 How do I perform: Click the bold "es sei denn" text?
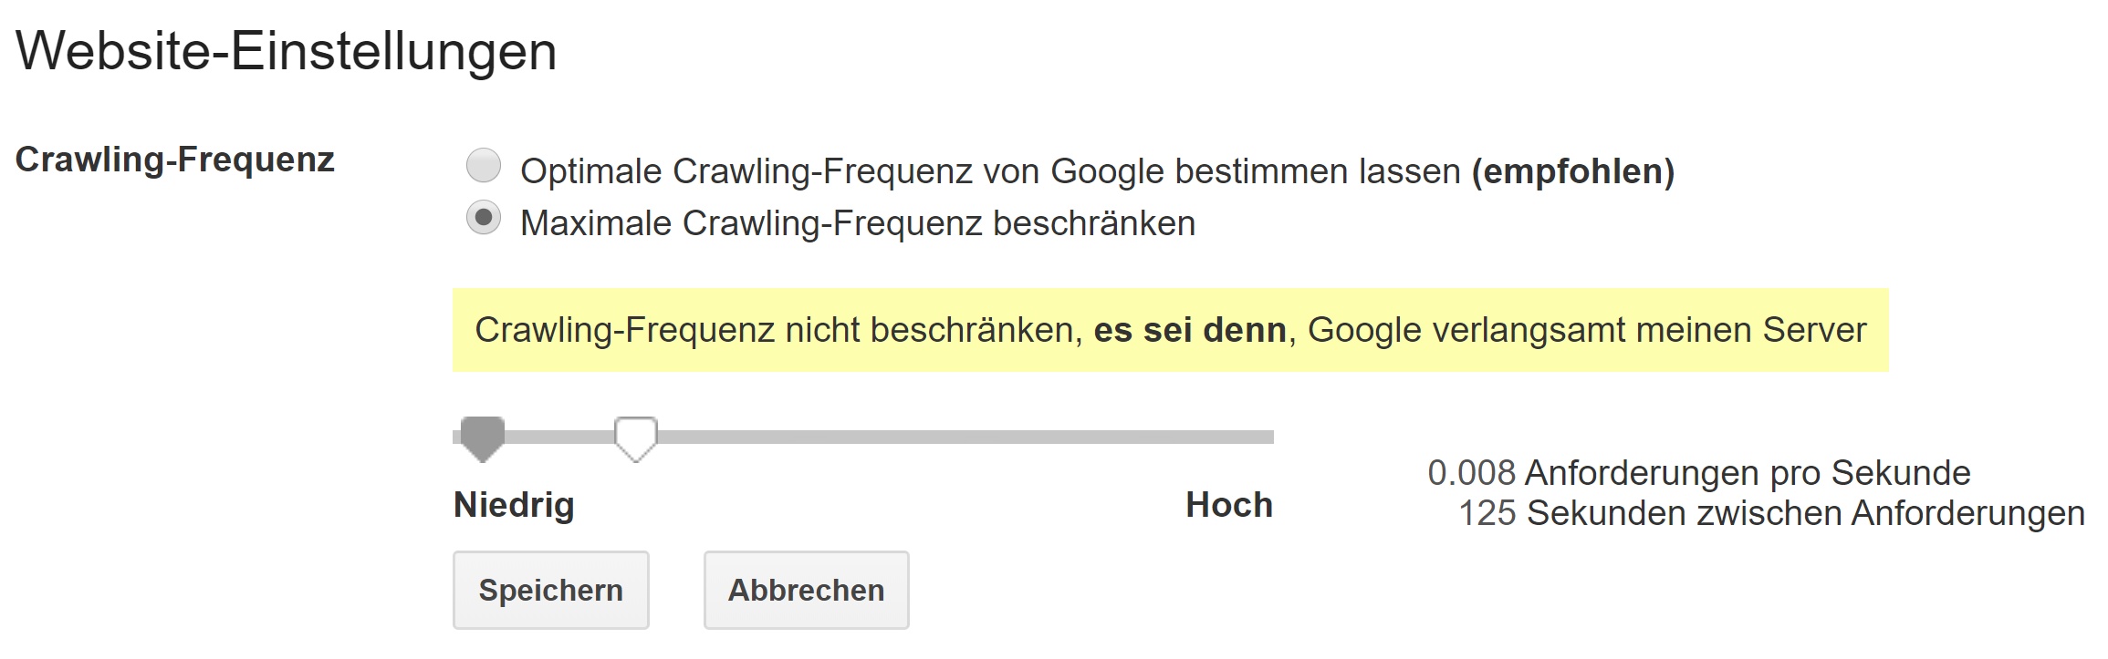point(1188,330)
